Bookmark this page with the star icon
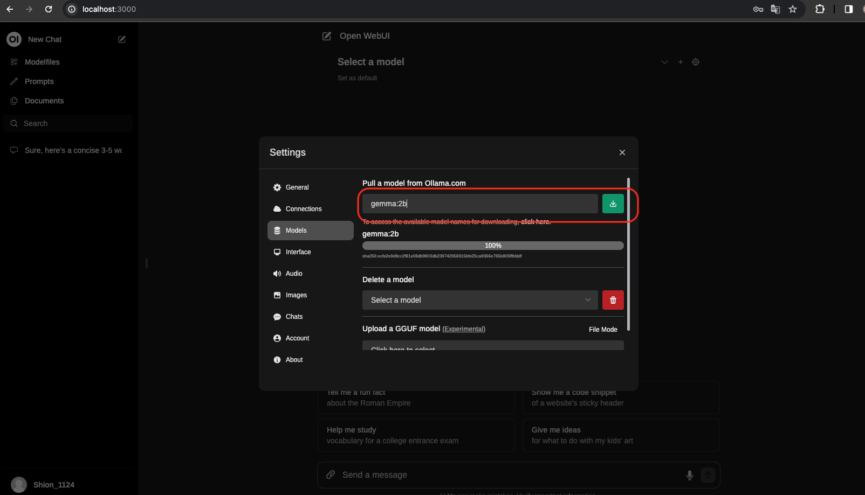 click(x=792, y=9)
